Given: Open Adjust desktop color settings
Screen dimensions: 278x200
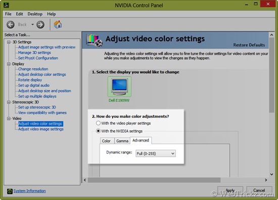Looking at the screenshot, I should point(42,75).
